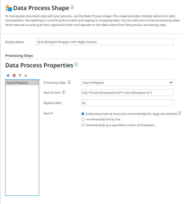The image size is (184, 204).
Task: Click empty area of processing steps list
Action: point(22,140)
